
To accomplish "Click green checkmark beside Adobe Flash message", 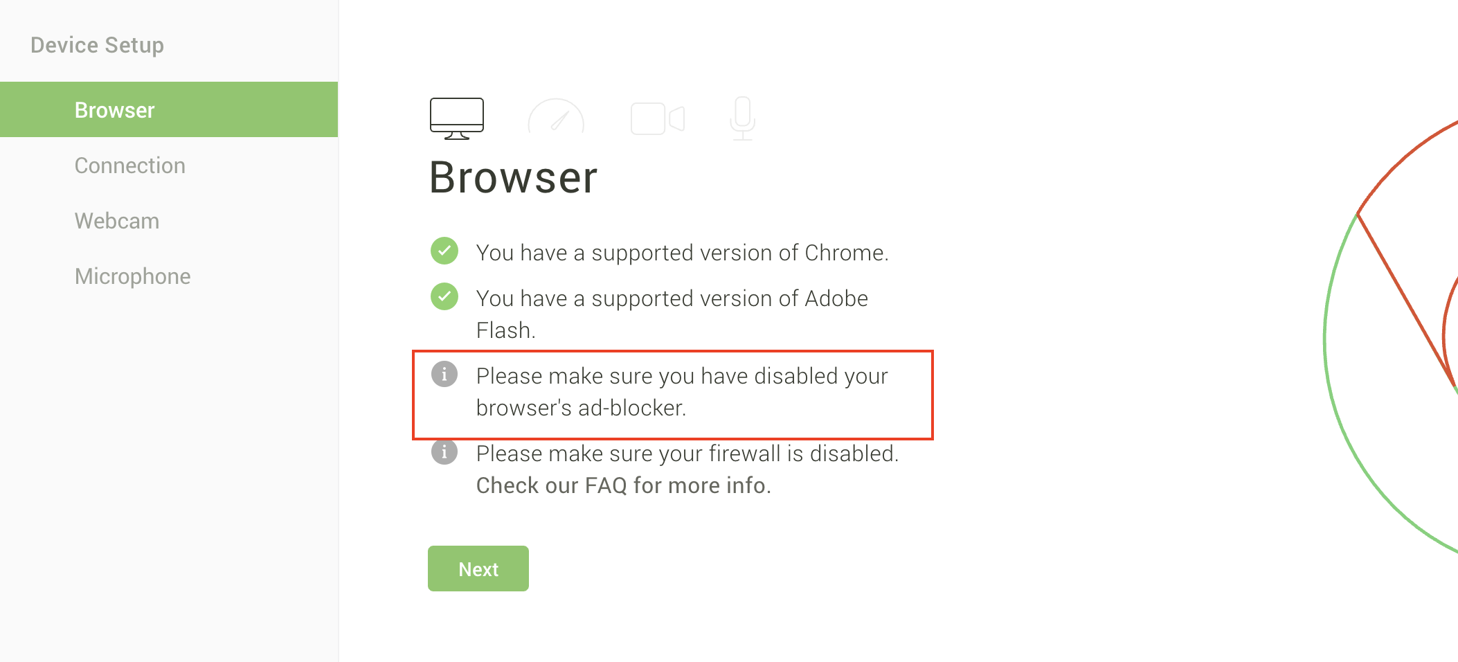I will (444, 296).
